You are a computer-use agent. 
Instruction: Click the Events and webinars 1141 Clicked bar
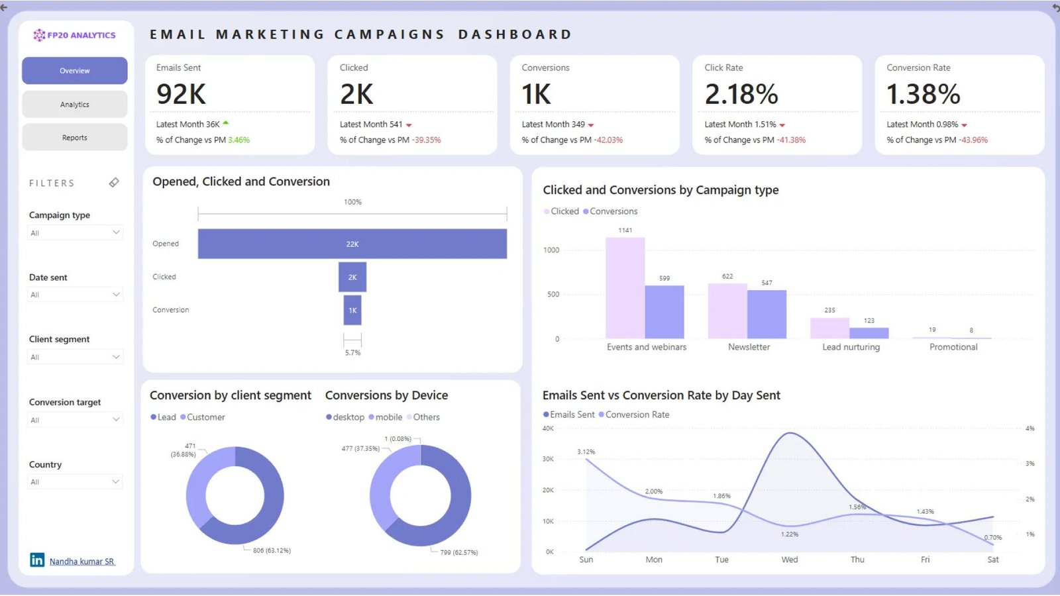(625, 288)
